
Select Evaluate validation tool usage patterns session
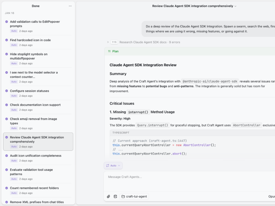point(31,172)
